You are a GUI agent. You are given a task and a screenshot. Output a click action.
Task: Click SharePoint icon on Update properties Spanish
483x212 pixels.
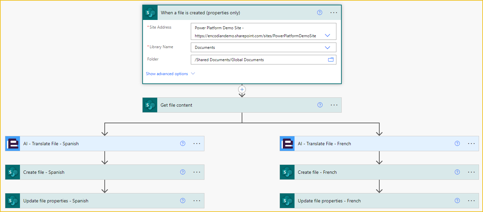(x=13, y=201)
